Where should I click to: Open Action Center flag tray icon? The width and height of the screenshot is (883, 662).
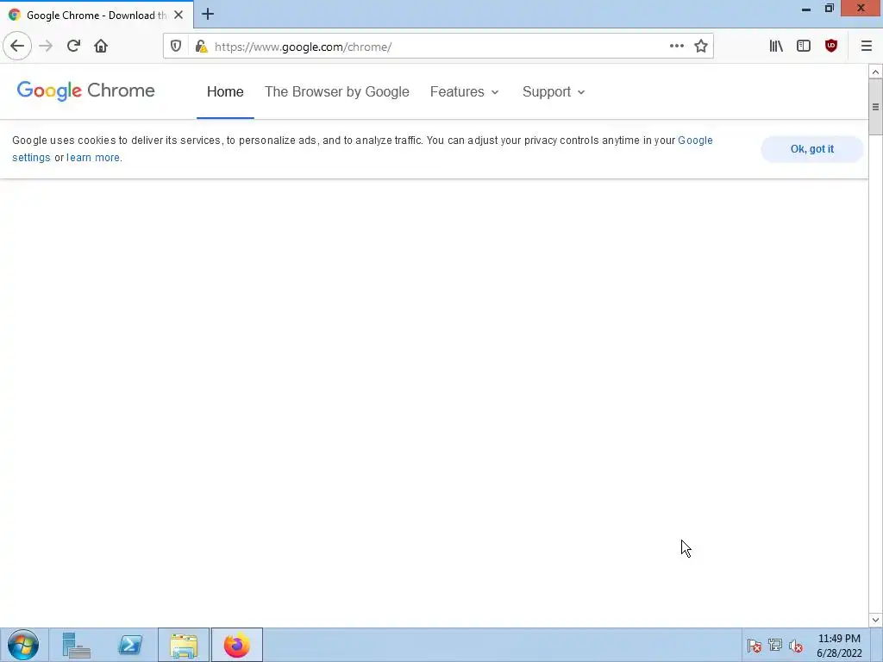coord(754,646)
